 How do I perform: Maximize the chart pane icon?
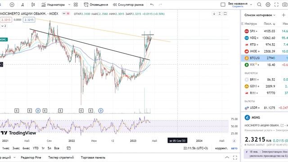coord(225,13)
